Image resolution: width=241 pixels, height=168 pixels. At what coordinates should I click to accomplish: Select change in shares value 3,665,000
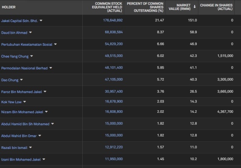click(x=225, y=91)
